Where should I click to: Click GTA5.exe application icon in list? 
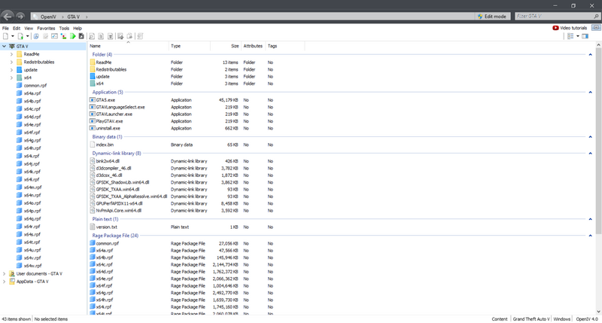coord(92,100)
